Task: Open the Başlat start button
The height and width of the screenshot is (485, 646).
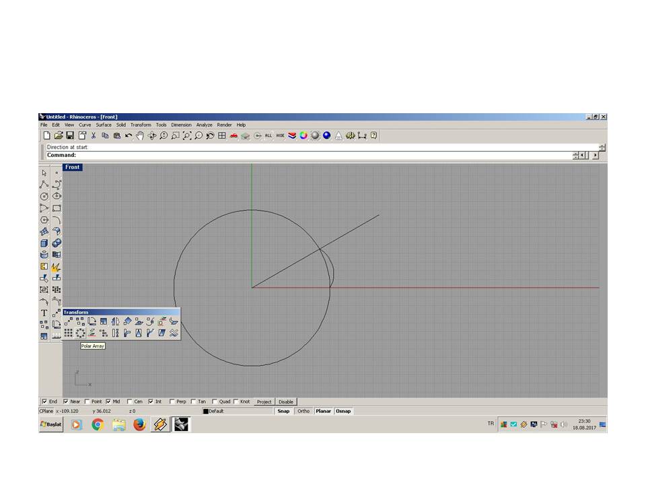Action: coord(51,424)
